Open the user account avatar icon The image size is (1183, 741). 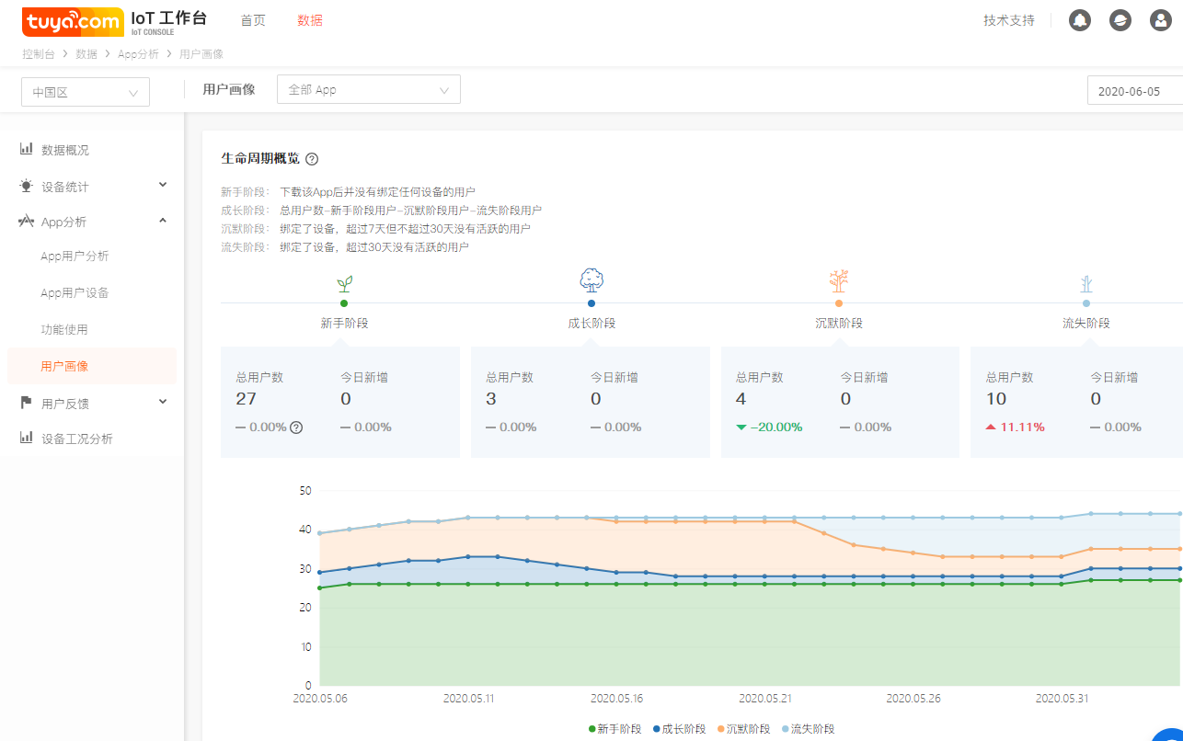1161,20
